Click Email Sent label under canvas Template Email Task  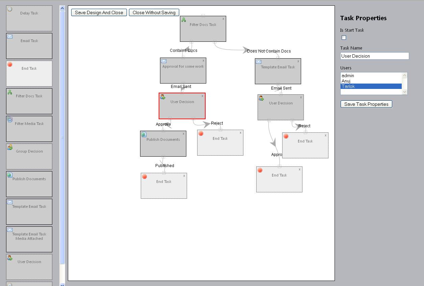[x=281, y=88]
